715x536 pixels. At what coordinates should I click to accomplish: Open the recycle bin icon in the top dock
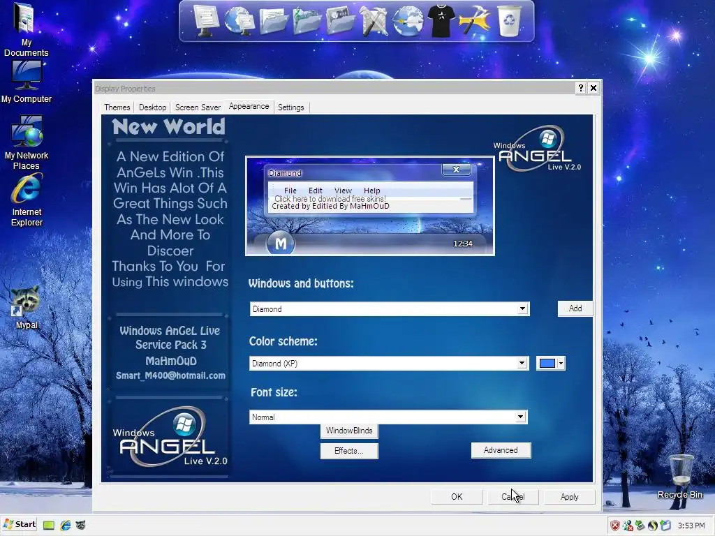coord(509,20)
